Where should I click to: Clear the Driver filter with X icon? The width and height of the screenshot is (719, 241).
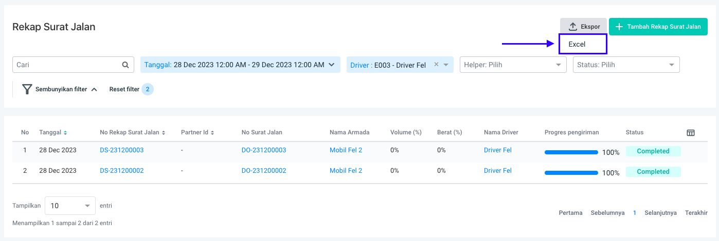436,65
